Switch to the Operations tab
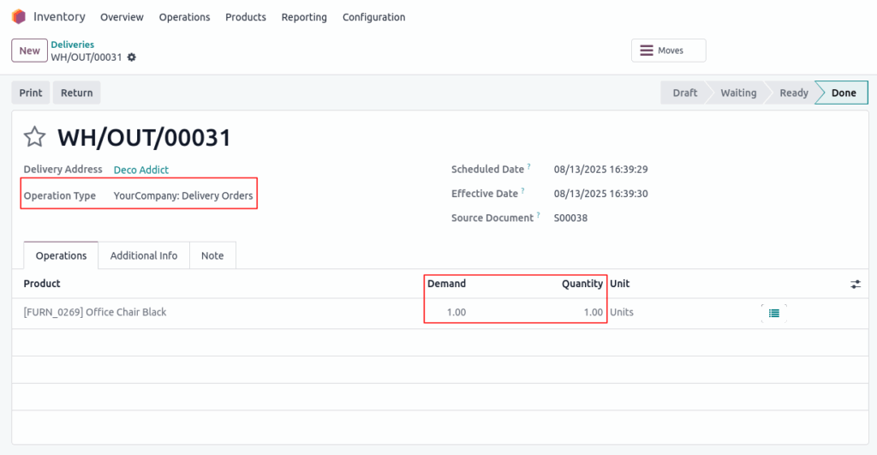The image size is (877, 455). 61,255
